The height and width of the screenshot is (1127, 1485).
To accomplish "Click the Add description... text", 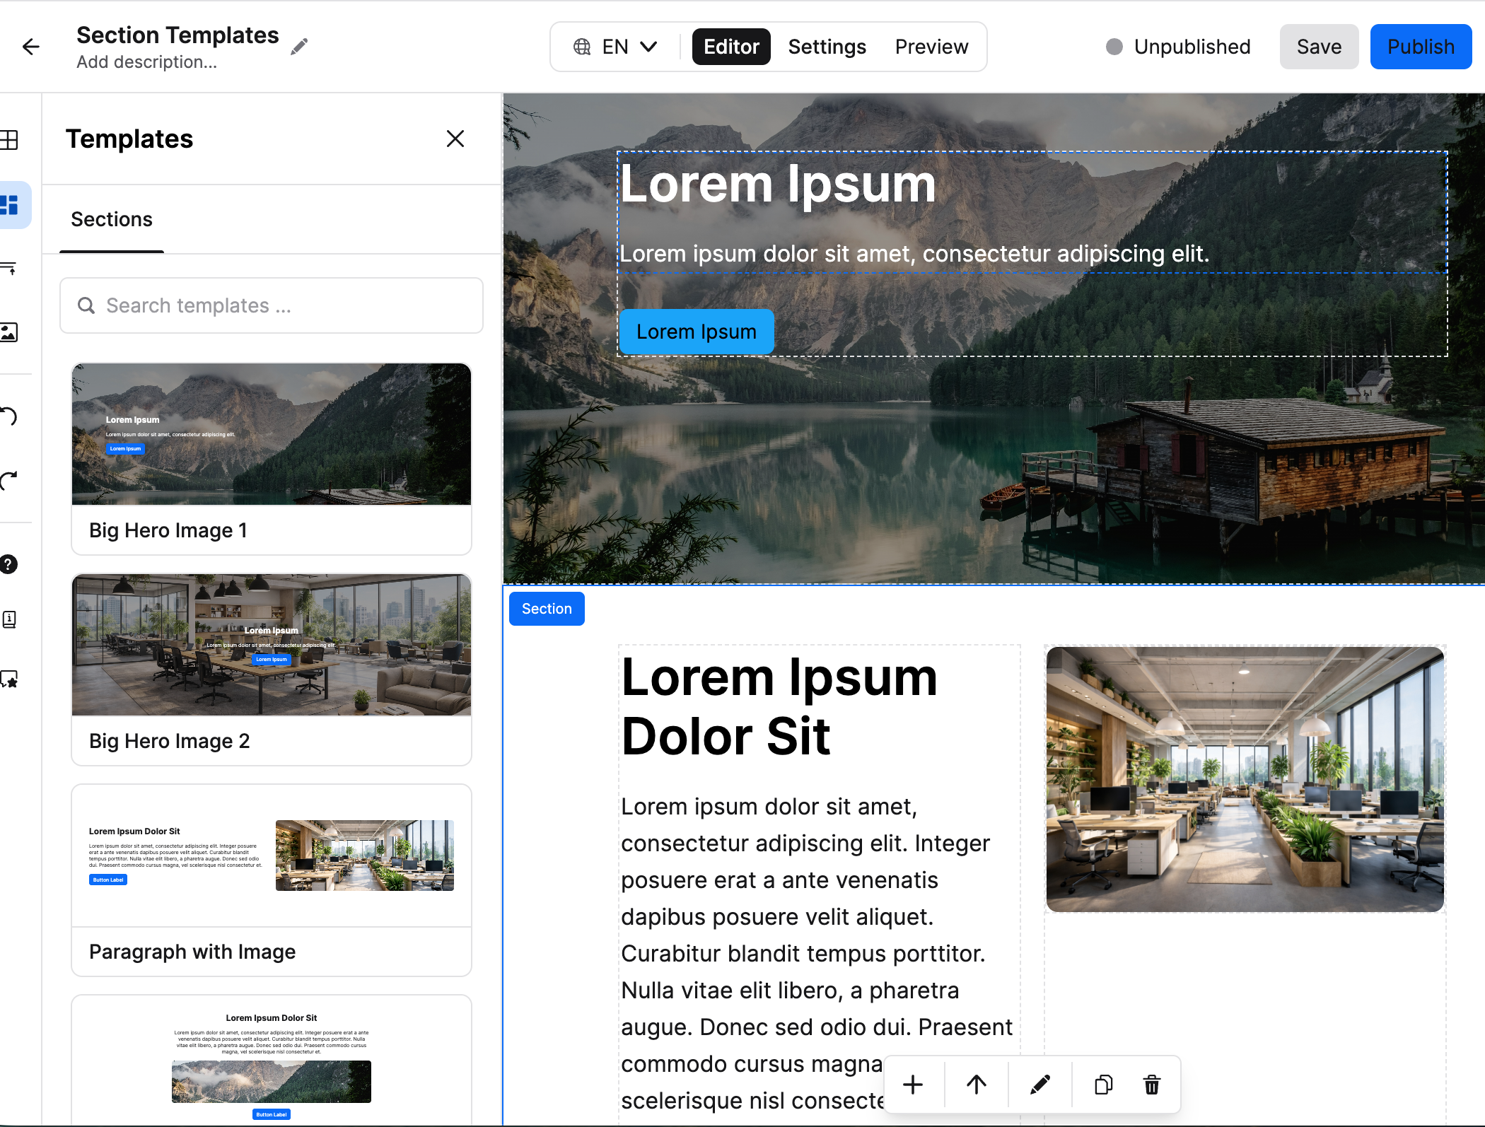I will [146, 62].
